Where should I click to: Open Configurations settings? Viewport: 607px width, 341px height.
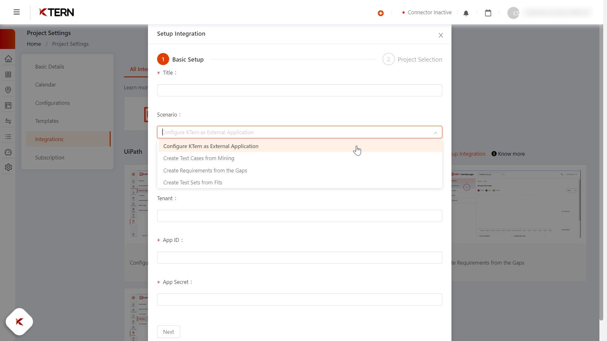pos(52,103)
